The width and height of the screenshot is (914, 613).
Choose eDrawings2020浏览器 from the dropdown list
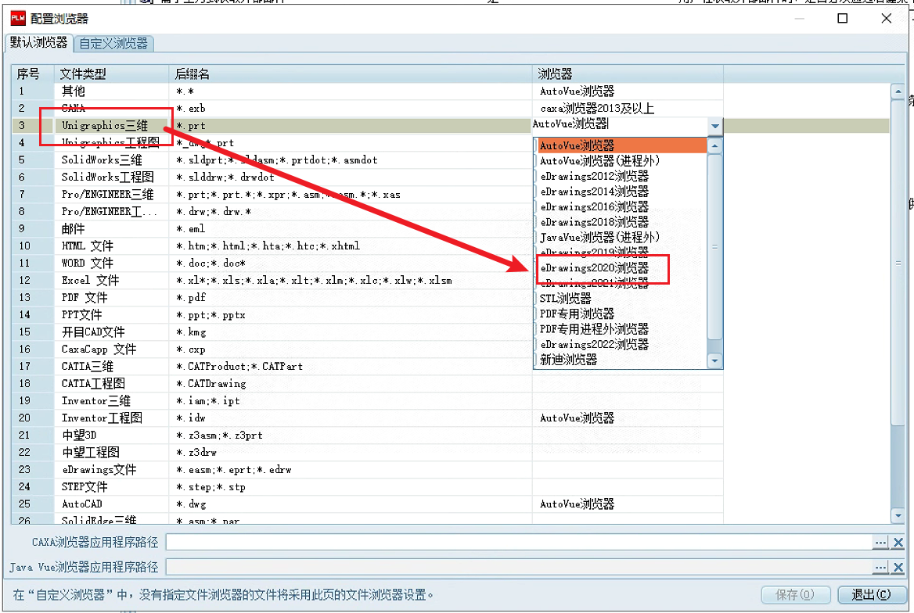point(594,268)
